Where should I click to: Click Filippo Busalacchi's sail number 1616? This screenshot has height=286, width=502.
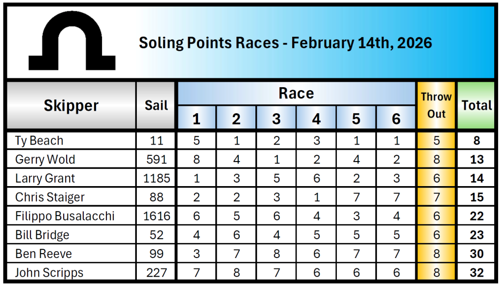point(156,216)
